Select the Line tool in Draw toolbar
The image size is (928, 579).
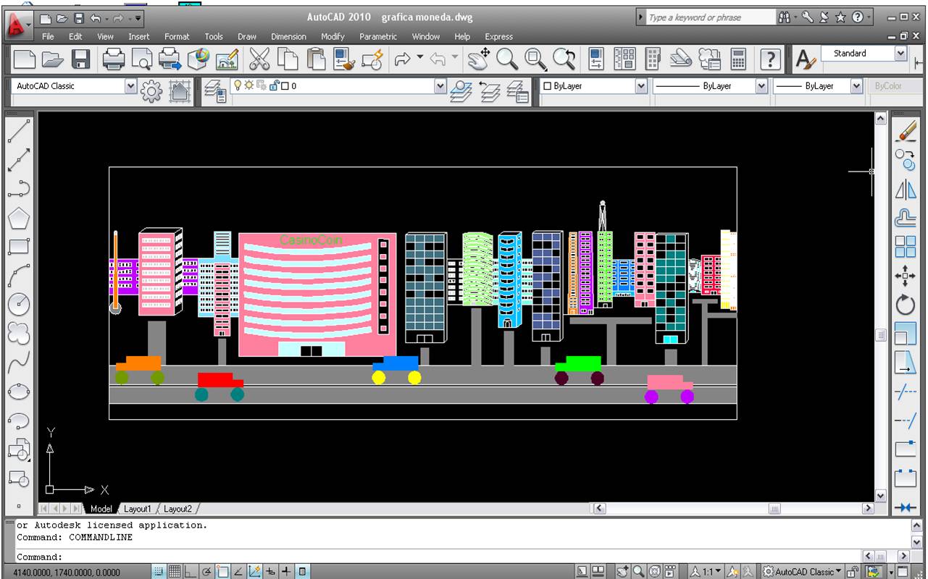tap(19, 131)
